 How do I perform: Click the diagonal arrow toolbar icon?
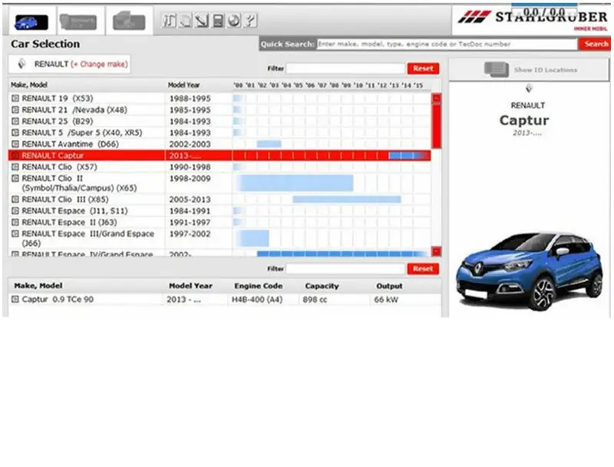(x=202, y=21)
